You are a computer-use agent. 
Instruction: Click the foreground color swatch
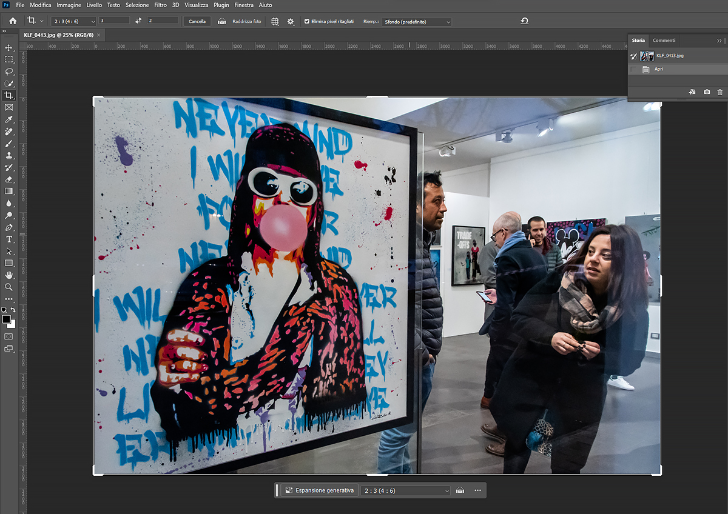point(7,319)
